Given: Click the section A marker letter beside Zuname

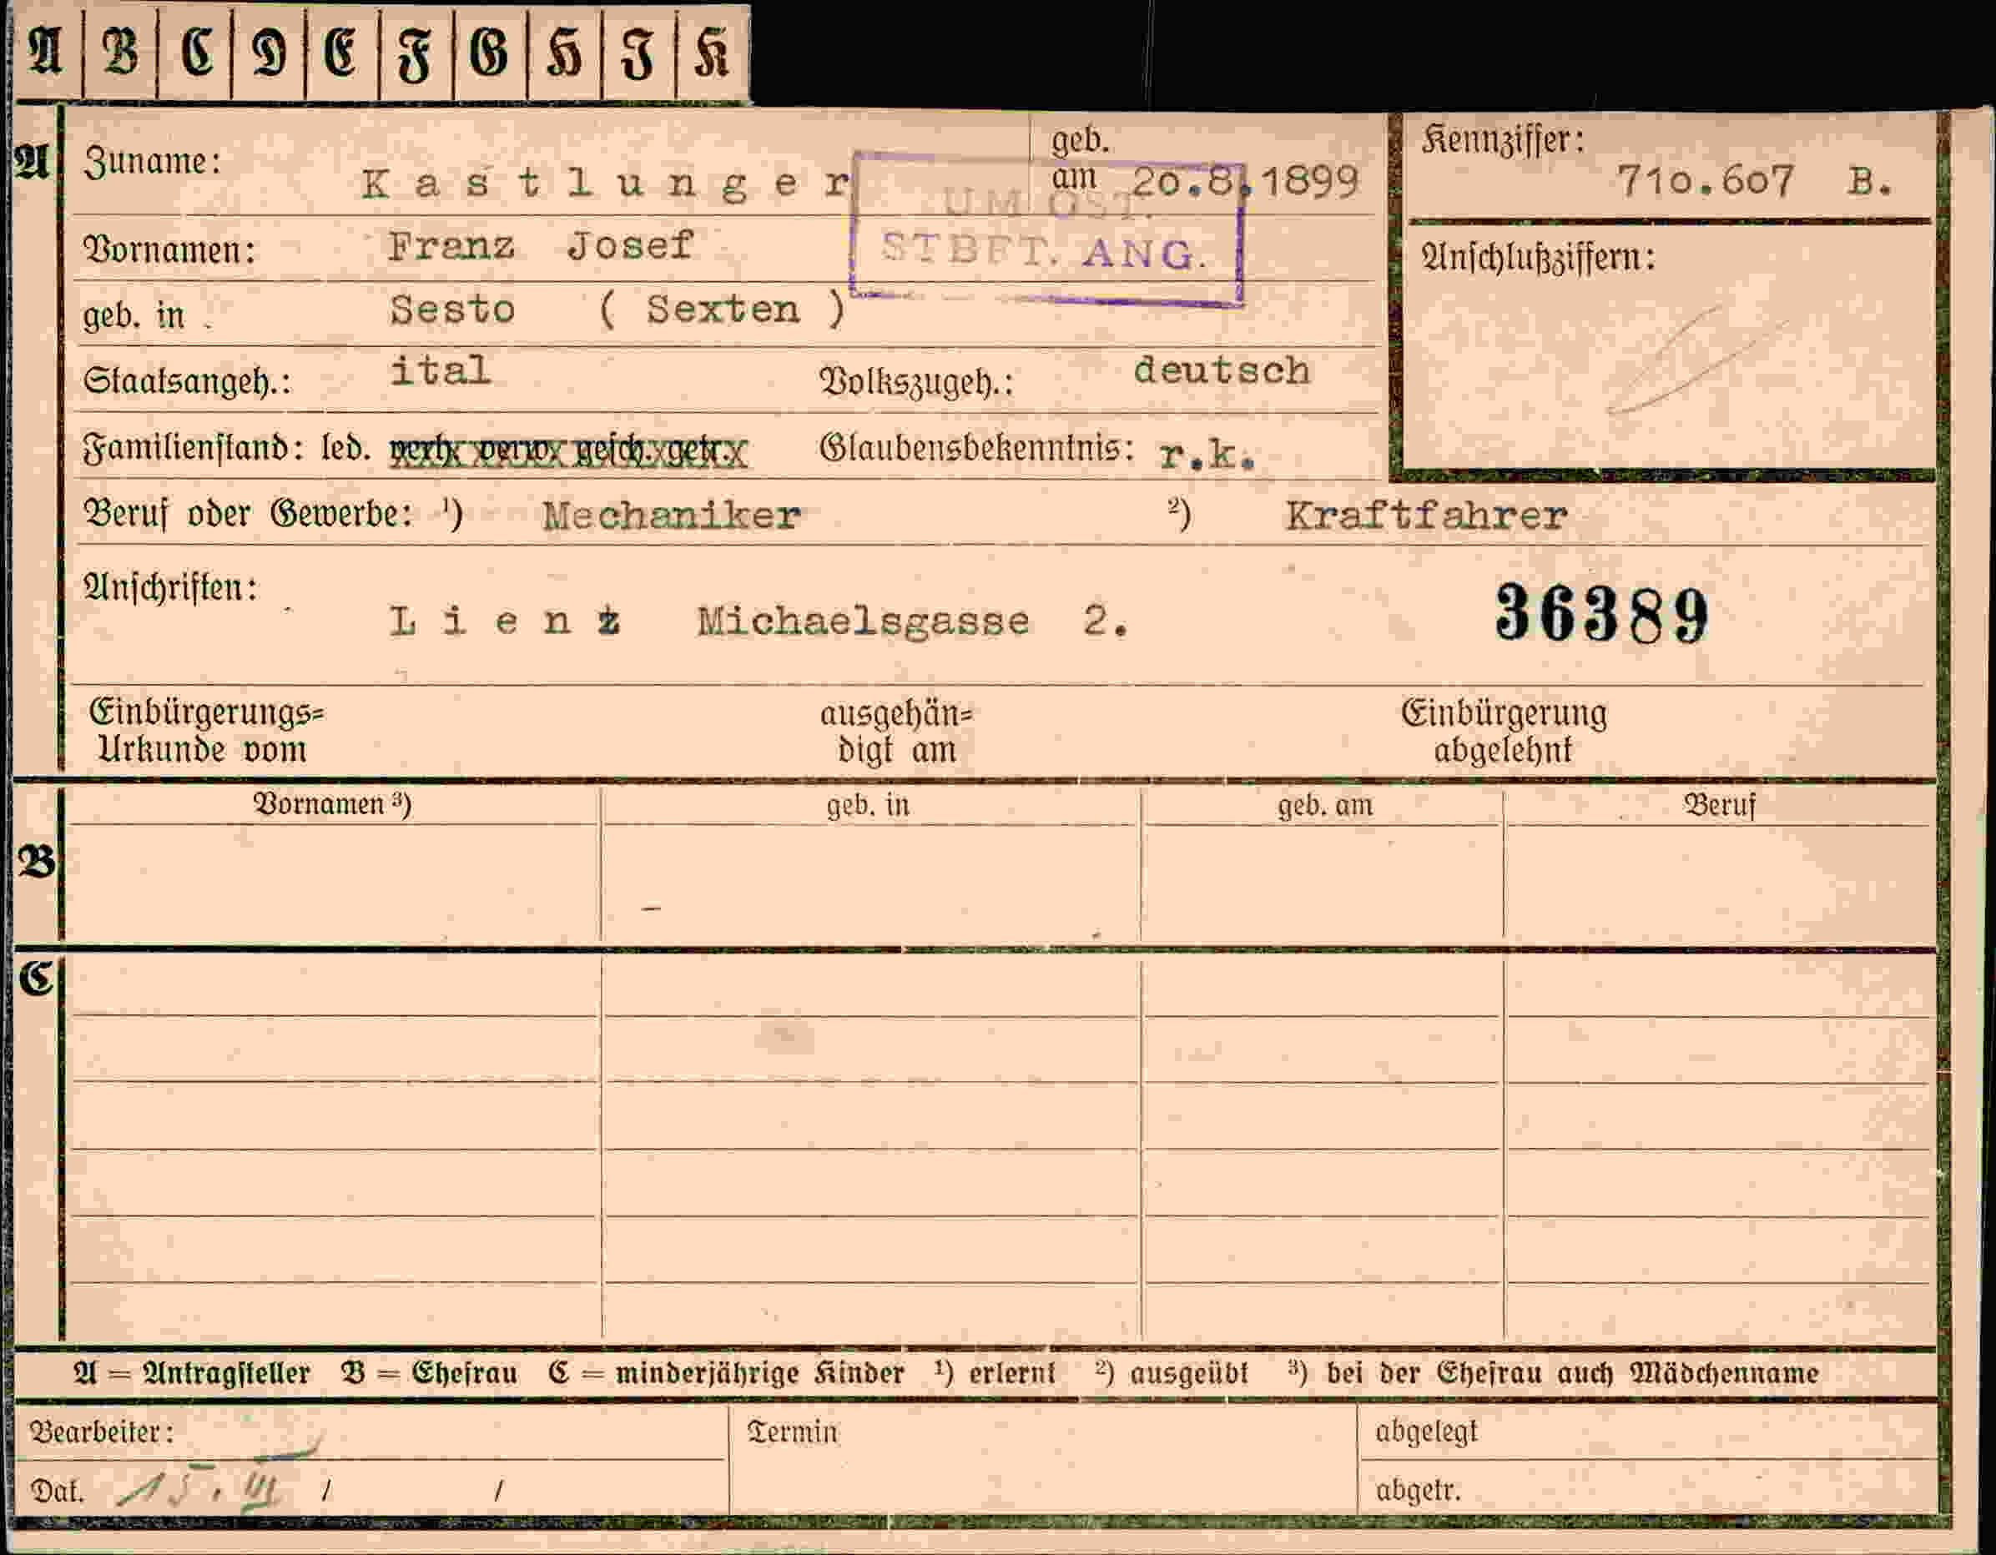Looking at the screenshot, I should click(x=32, y=162).
